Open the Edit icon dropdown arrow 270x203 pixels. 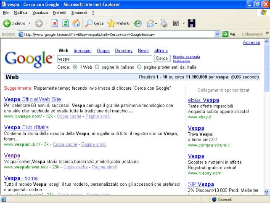point(184,23)
